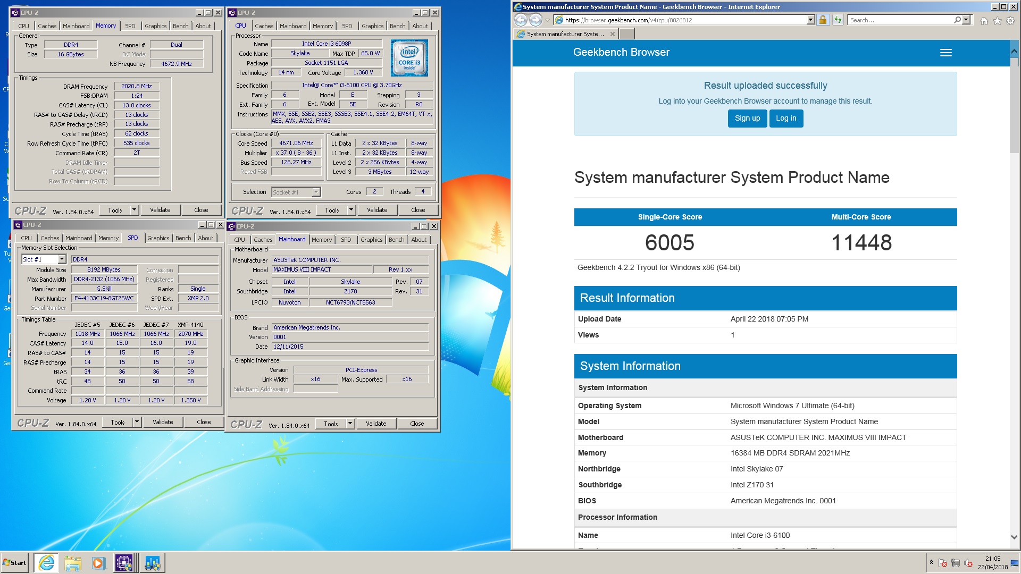Image resolution: width=1021 pixels, height=574 pixels.
Task: Click Core Speed value 4671.06 MHz
Action: 296,143
